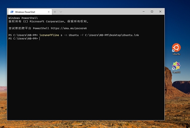Image resolution: width=190 pixels, height=128 pixels.
Task: Click the PowerShell icon in the tab
Action: [x=12, y=12]
